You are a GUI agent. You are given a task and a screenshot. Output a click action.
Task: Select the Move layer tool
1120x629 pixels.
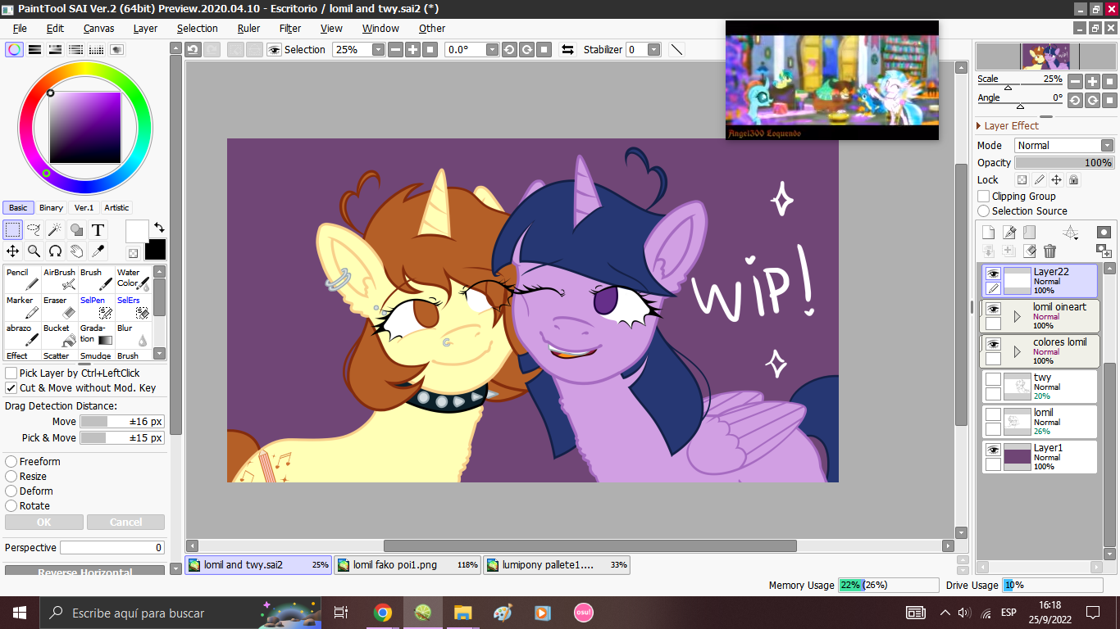[12, 251]
